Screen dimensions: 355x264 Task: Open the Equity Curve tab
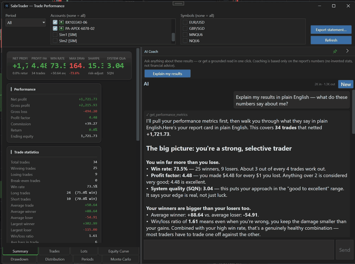tap(118, 251)
